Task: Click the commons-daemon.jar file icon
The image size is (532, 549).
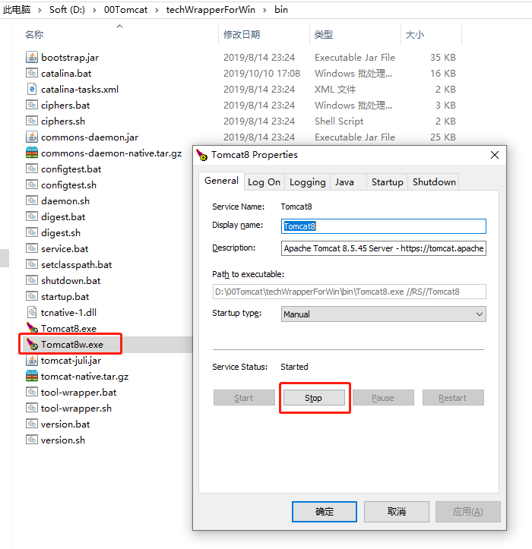Action: tap(32, 137)
